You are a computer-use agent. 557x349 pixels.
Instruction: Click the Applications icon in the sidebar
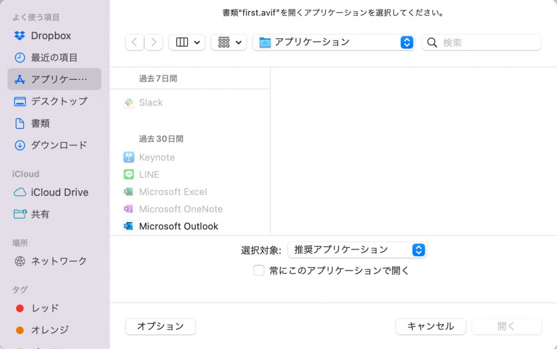[x=20, y=79]
